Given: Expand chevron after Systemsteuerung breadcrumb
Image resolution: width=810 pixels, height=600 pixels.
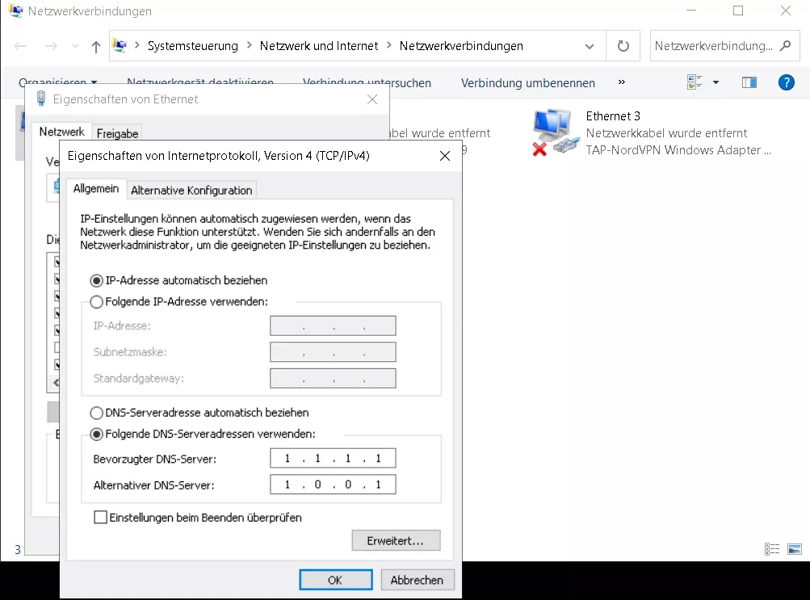Looking at the screenshot, I should 249,45.
